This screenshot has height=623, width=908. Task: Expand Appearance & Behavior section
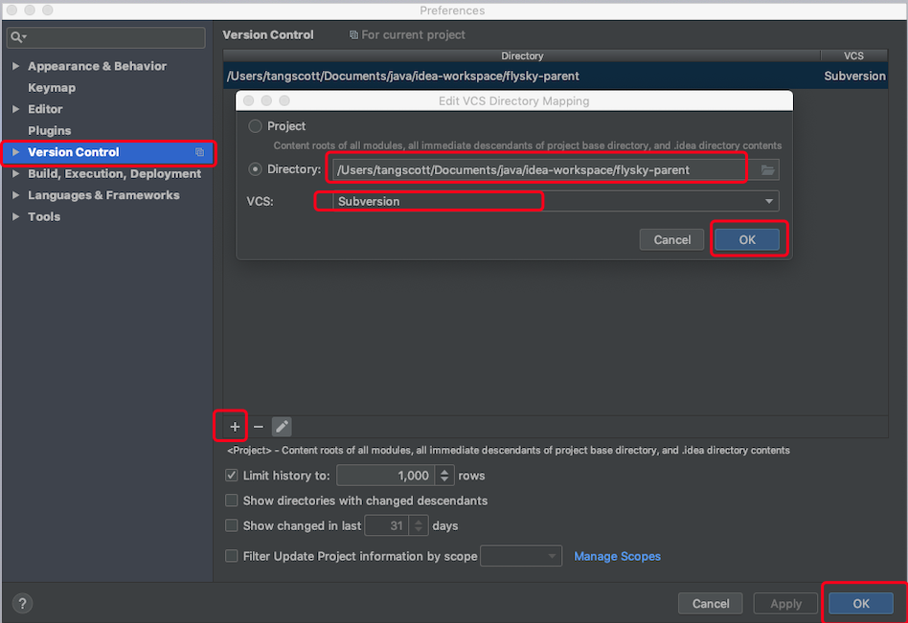(x=15, y=66)
